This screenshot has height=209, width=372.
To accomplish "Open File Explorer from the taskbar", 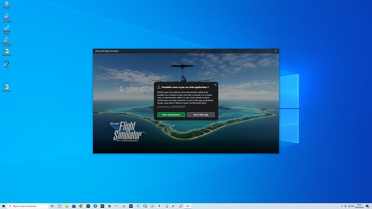I will tap(66, 206).
